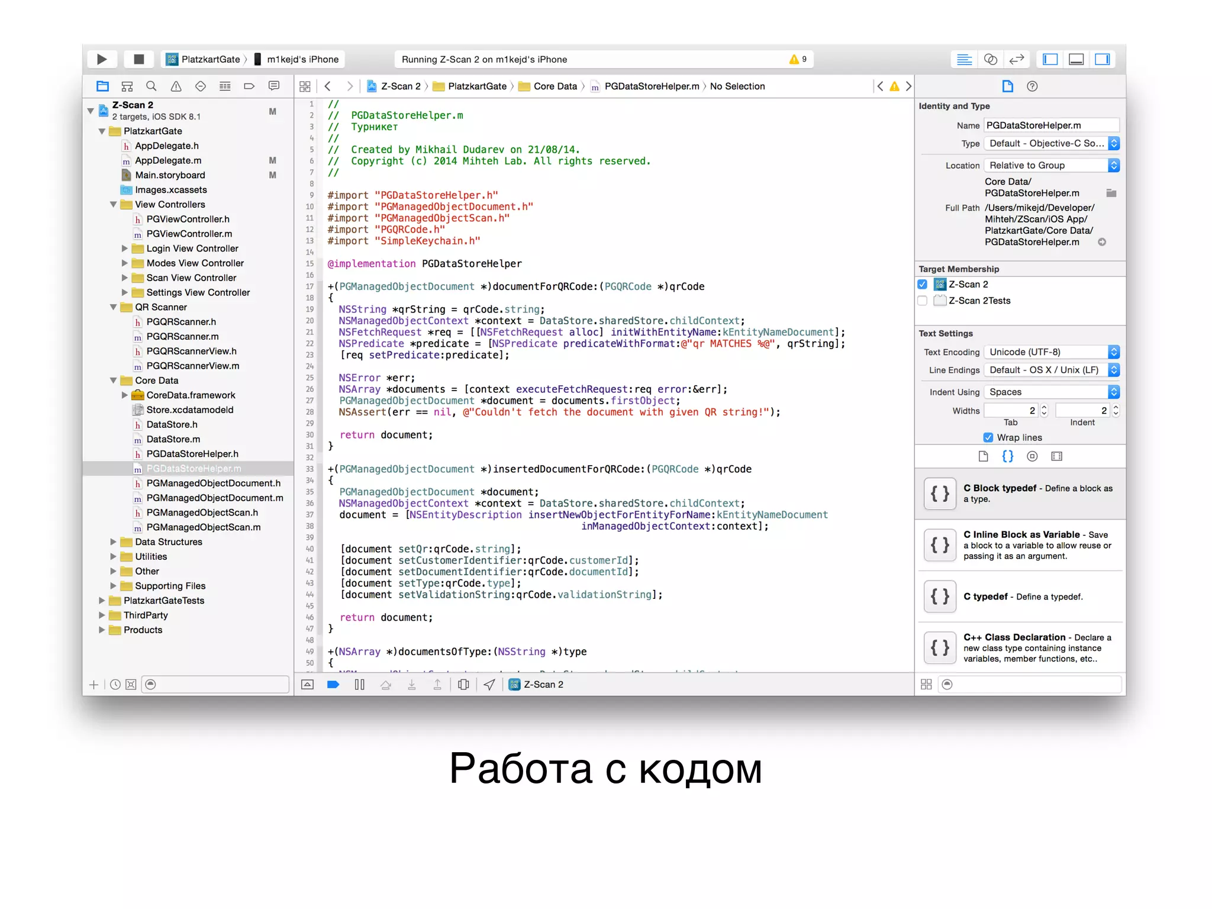Choose file location folder icon

(x=1111, y=193)
